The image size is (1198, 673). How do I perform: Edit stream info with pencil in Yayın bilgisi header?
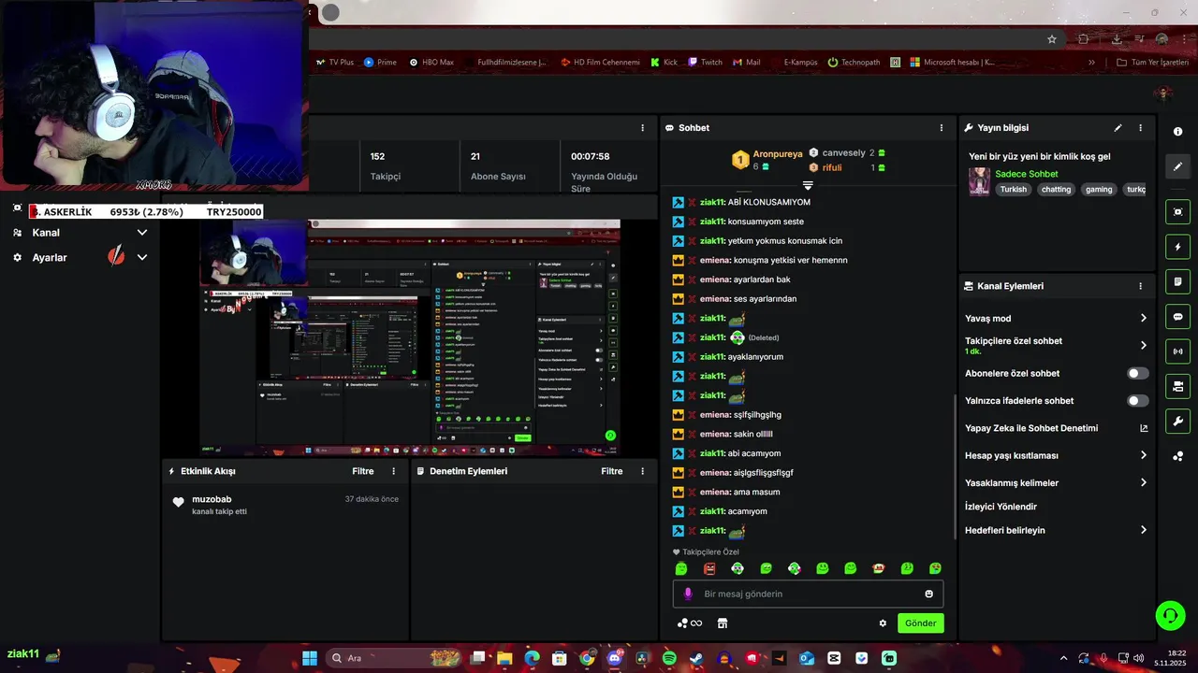click(x=1118, y=128)
